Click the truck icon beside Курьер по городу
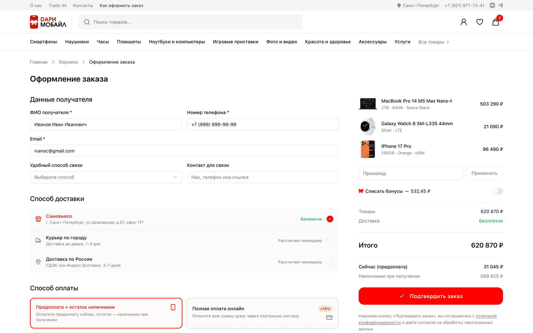 [x=38, y=240]
